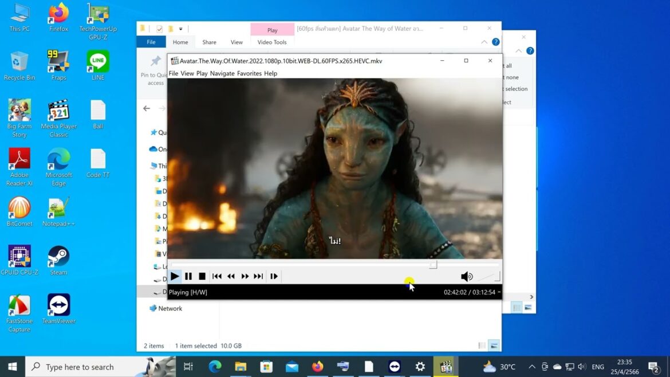Image resolution: width=670 pixels, height=377 pixels.
Task: Click the frame-step icon
Action: click(274, 276)
